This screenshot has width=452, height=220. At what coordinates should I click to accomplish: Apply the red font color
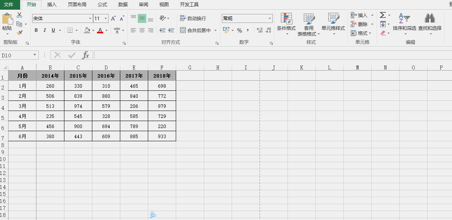click(100, 30)
